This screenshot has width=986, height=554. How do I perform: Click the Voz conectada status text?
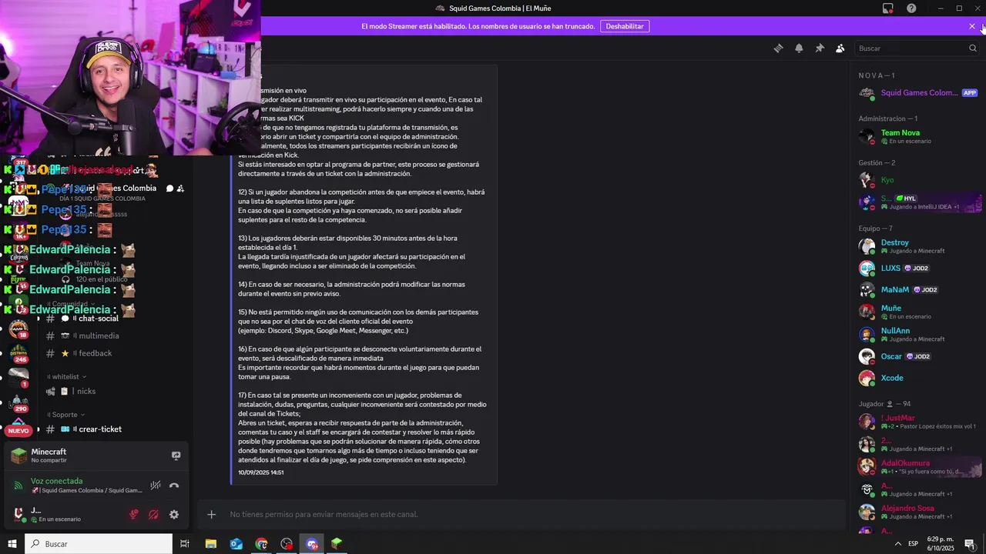[x=56, y=481]
